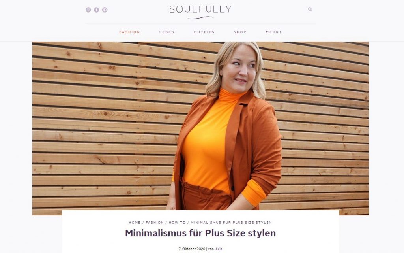Open the Pinterest social icon
The image size is (404, 253).
pyautogui.click(x=105, y=10)
